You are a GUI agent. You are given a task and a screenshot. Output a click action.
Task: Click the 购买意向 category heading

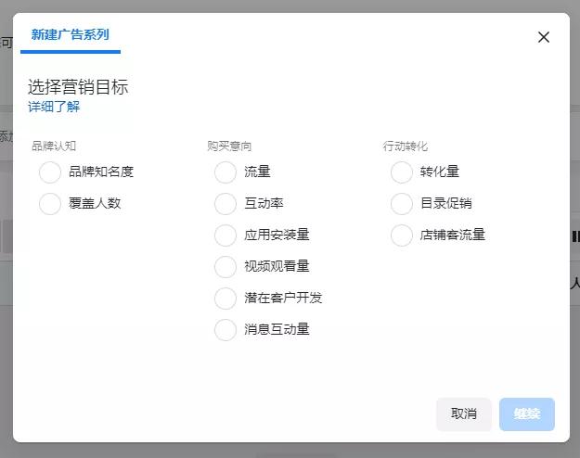pos(229,146)
